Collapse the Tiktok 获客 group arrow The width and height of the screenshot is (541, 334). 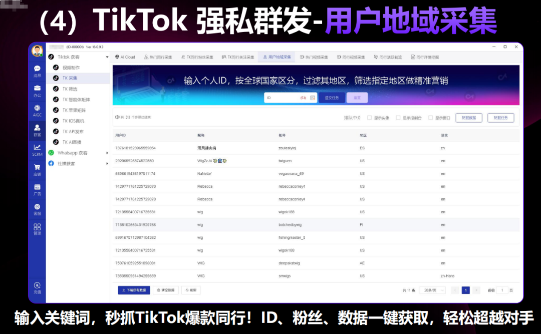coord(107,57)
